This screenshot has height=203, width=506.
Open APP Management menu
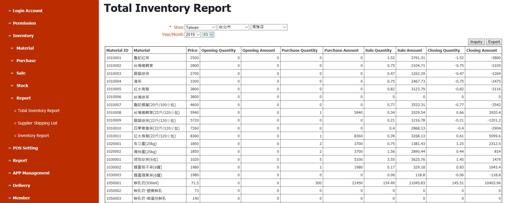pyautogui.click(x=31, y=173)
